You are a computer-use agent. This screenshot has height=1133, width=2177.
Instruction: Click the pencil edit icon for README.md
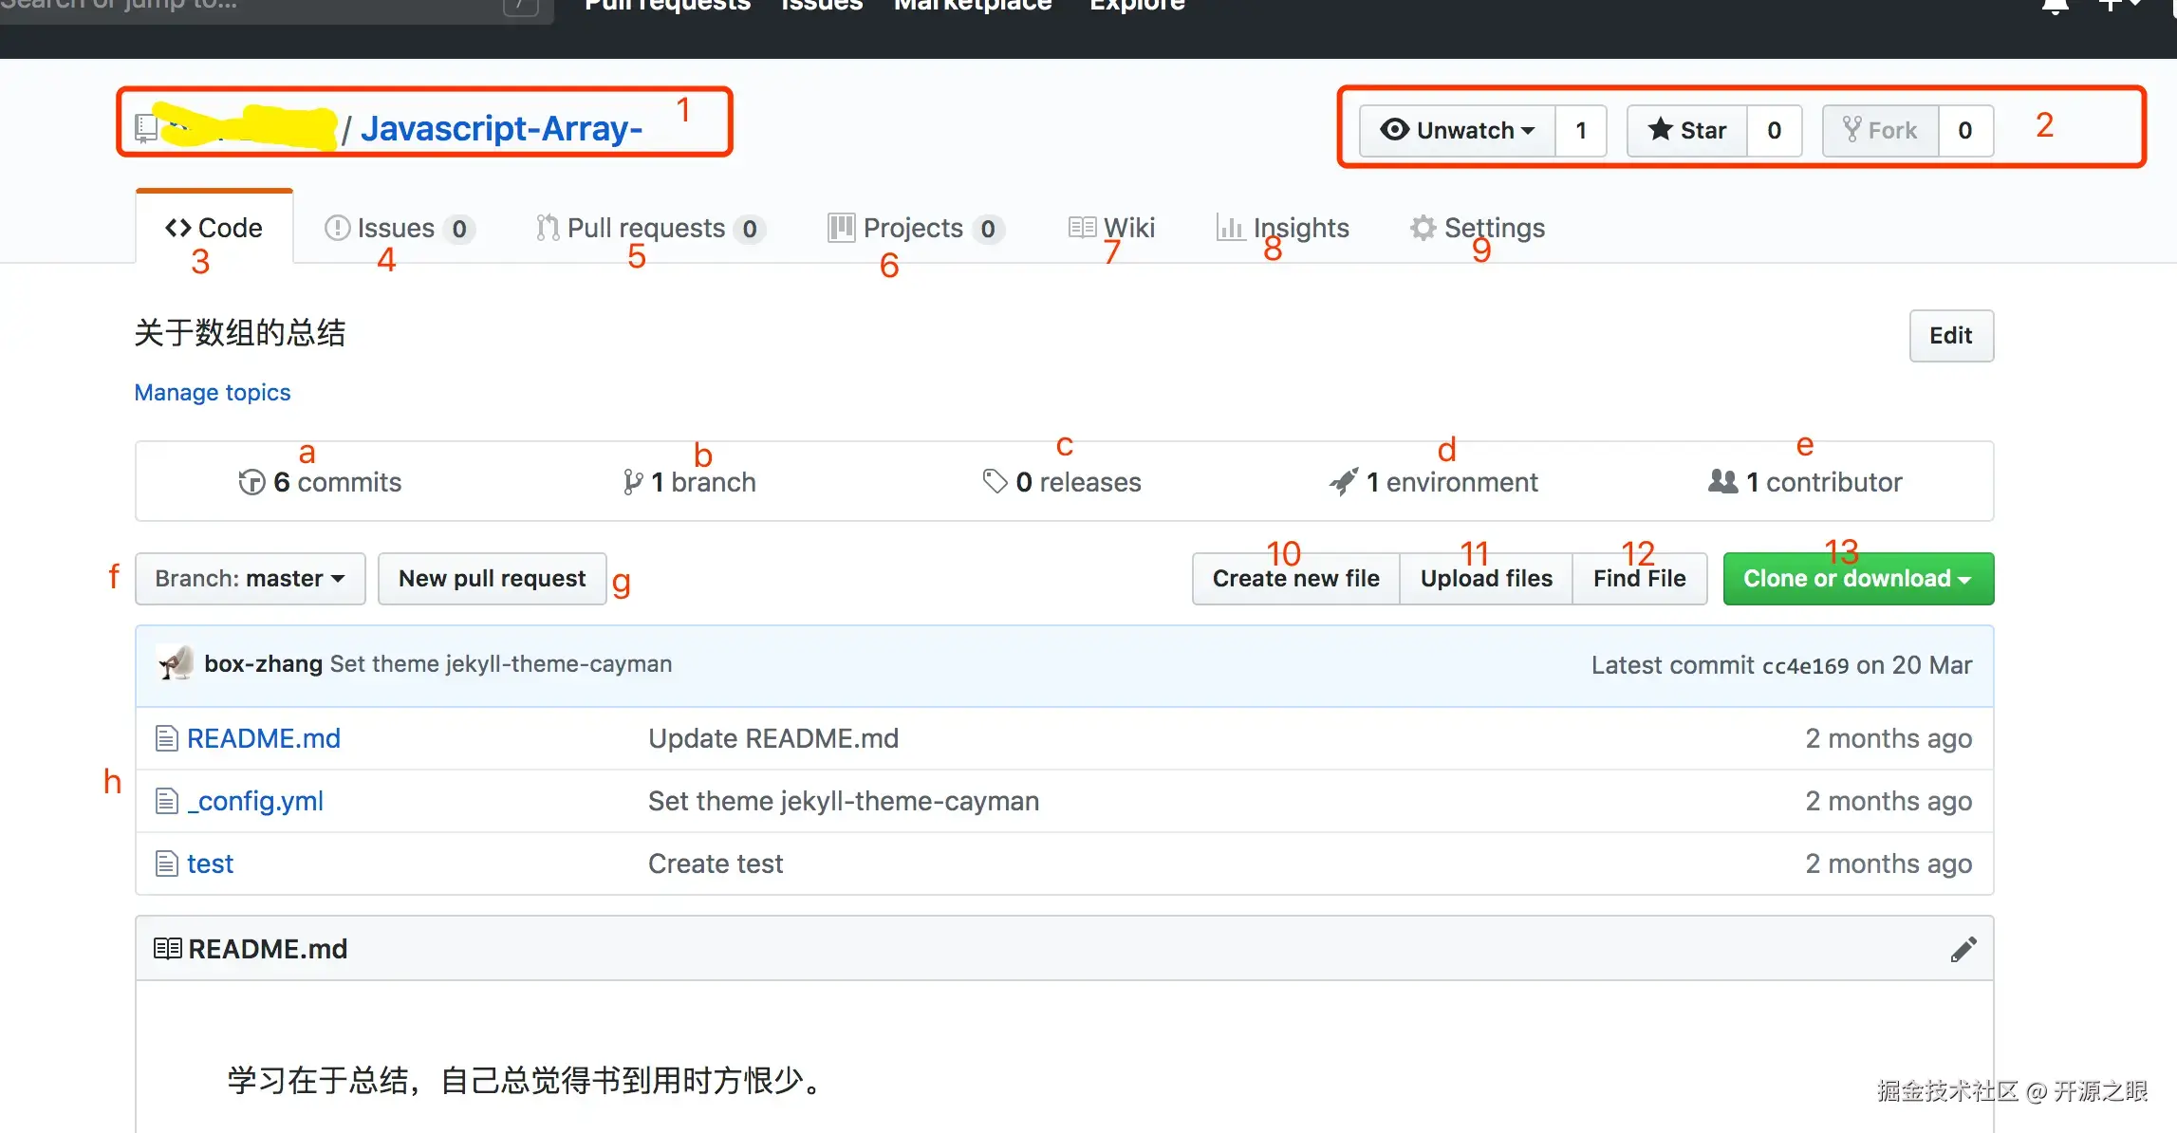(x=1963, y=949)
